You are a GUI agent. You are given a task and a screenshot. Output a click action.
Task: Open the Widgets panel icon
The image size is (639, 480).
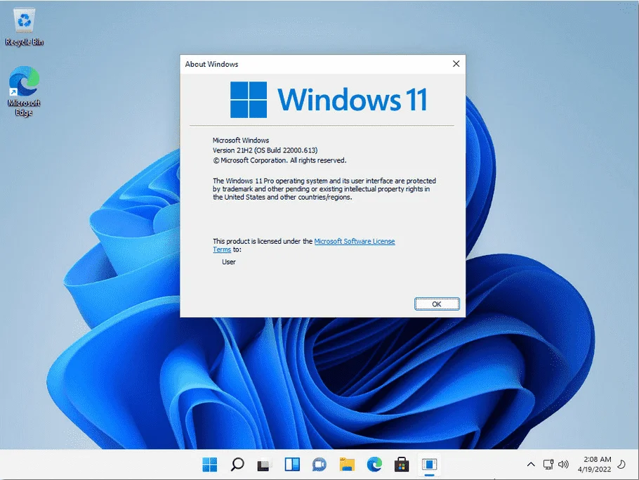292,465
